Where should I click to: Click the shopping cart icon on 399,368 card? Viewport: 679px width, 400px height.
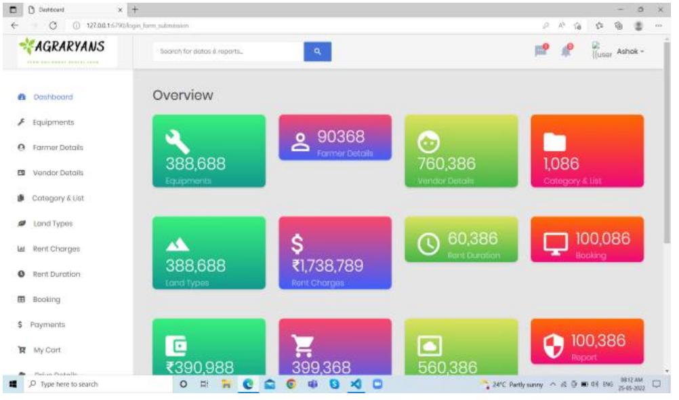[302, 346]
